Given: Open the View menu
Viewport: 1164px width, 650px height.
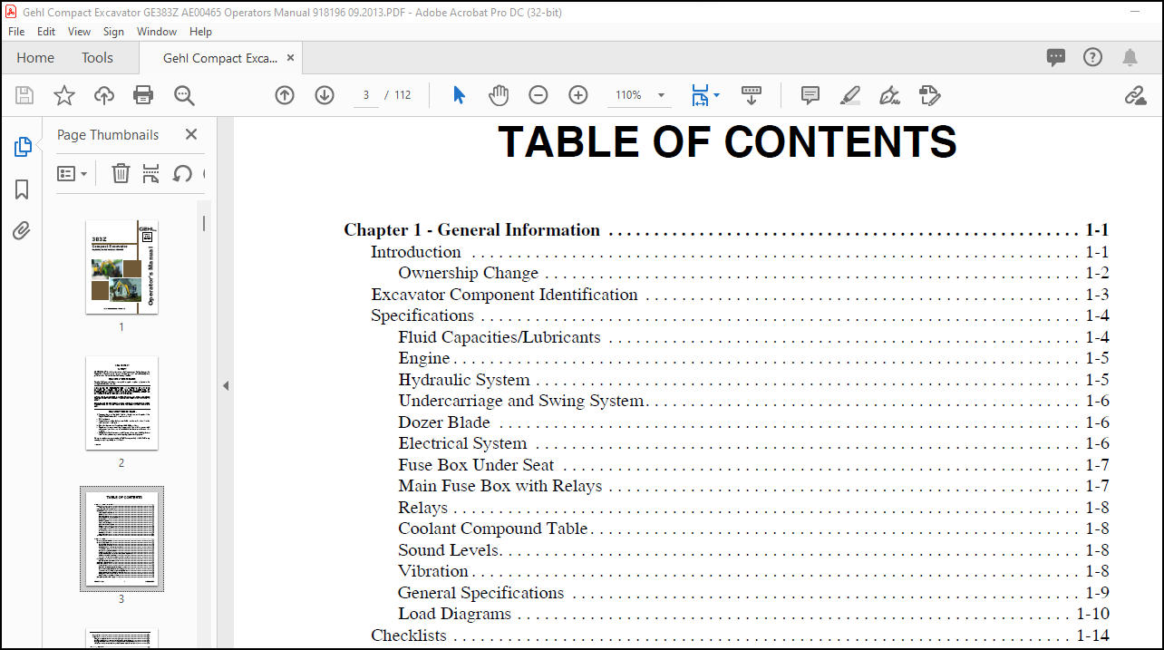Looking at the screenshot, I should click(x=80, y=31).
